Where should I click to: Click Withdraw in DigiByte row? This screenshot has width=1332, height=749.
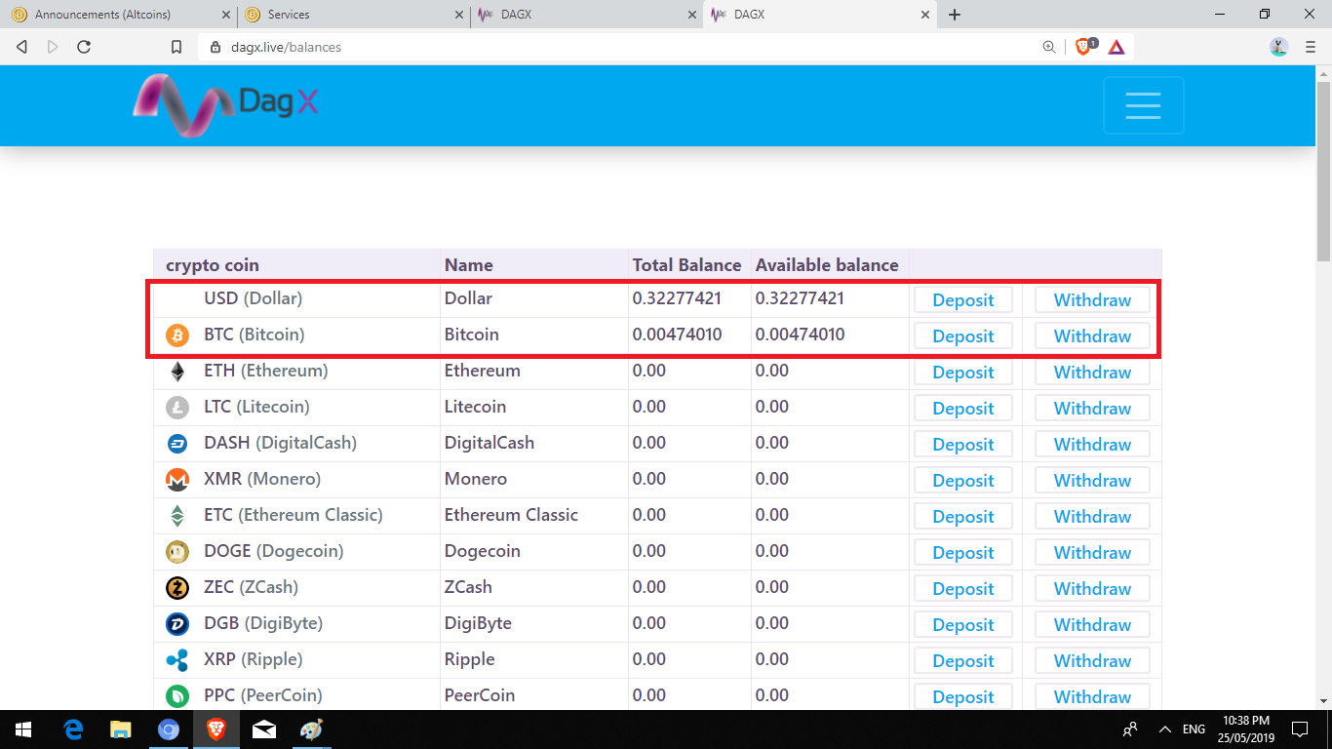point(1092,624)
